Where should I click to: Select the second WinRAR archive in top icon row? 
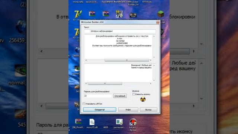106,14
